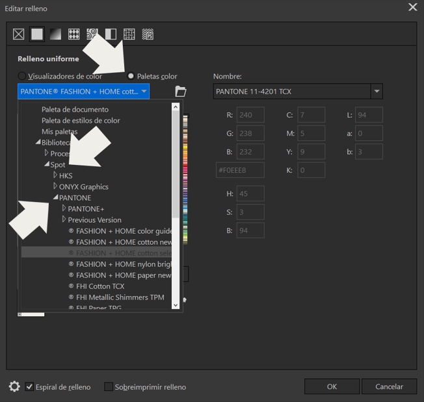Click the Lab a value field
This screenshot has height=402, width=424.
369,133
